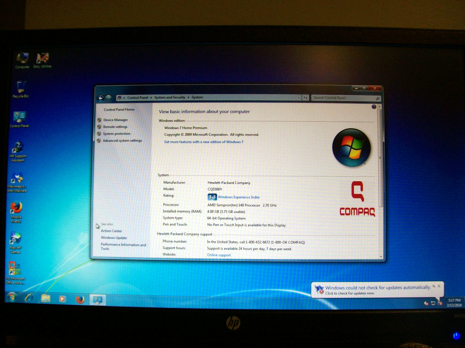This screenshot has height=348, width=465.
Task: Open Try Microsoft Office desktop shortcut
Action: (15, 273)
